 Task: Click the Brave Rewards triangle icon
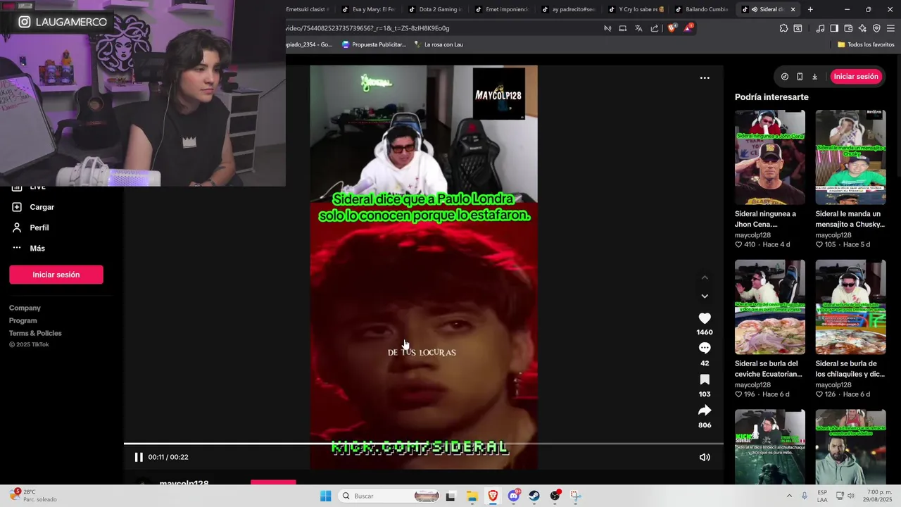tap(688, 28)
